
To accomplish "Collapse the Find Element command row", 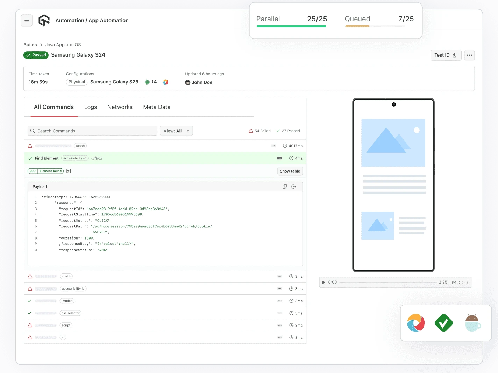I will tap(165, 158).
